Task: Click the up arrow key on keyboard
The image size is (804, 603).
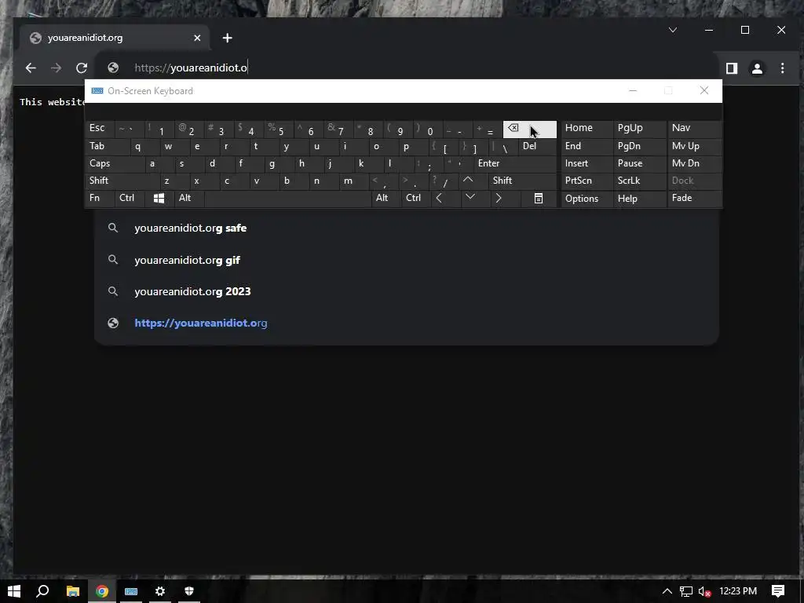Action: (x=468, y=181)
